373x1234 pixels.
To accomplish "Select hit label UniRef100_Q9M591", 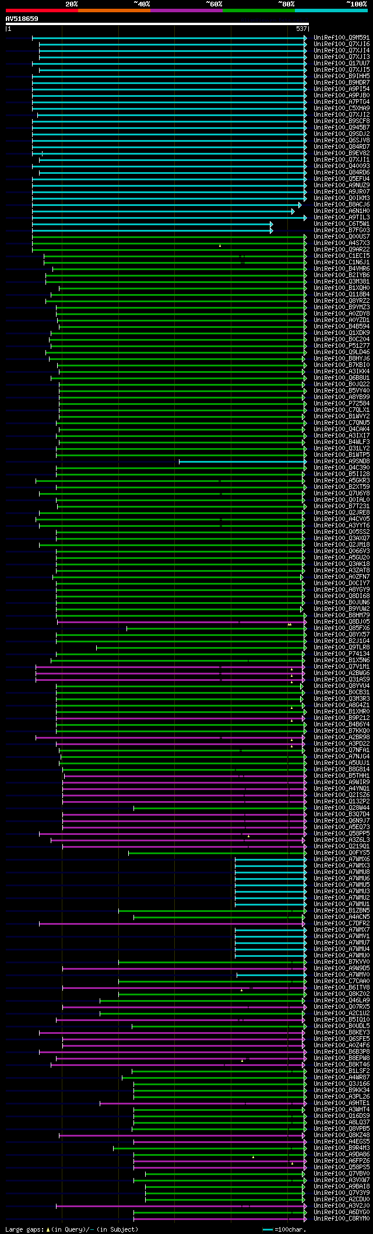I will click(342, 37).
